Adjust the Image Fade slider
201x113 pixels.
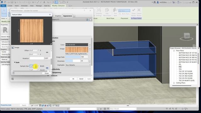point(73,57)
